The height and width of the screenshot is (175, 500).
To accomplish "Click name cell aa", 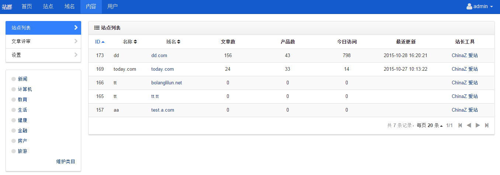I will click(116, 110).
